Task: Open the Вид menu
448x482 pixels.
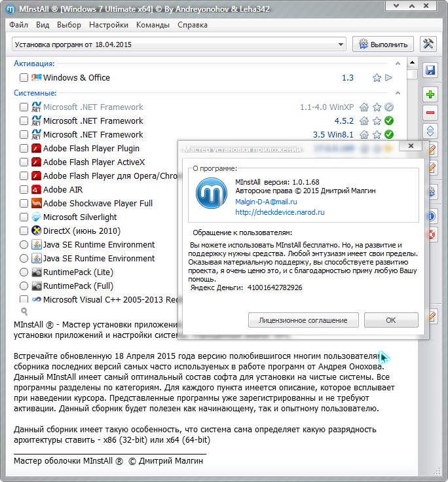Action: tap(43, 25)
